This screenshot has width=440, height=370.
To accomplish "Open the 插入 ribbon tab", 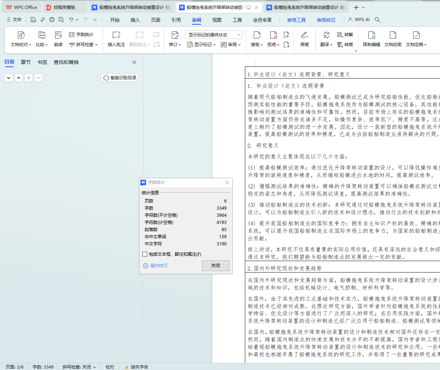I will pos(135,20).
